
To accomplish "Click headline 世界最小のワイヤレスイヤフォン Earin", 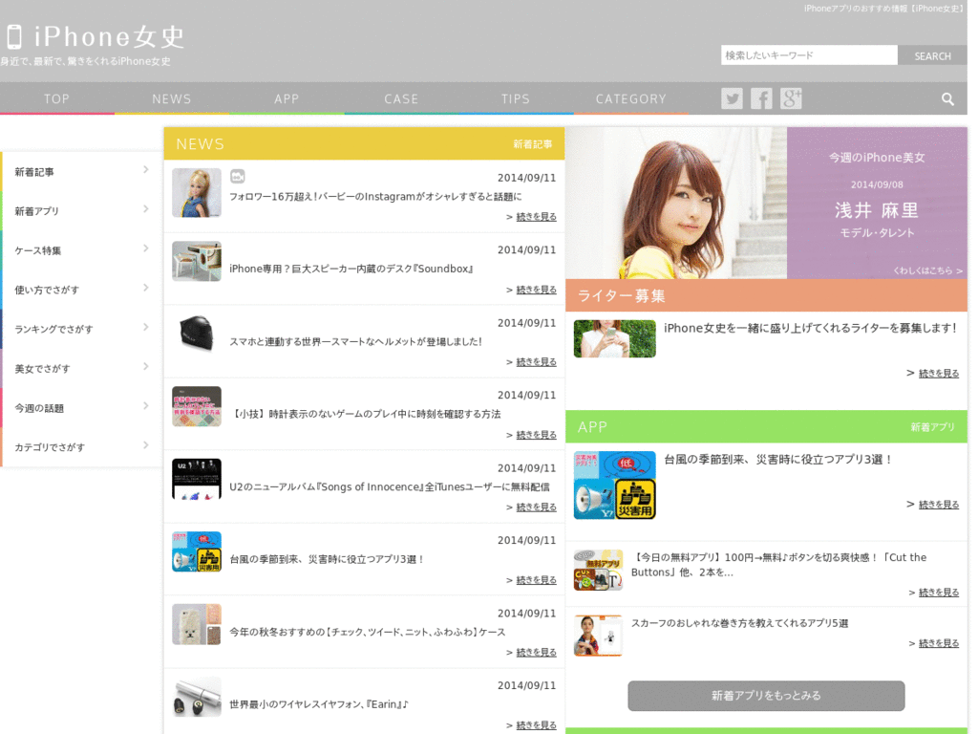I will click(319, 704).
